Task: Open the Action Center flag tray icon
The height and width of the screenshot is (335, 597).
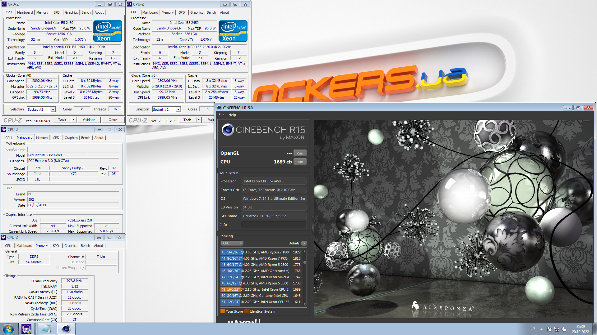Action: click(549, 329)
